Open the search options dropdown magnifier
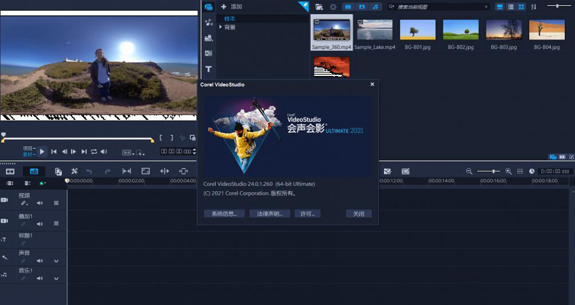575x305 pixels. pyautogui.click(x=392, y=7)
